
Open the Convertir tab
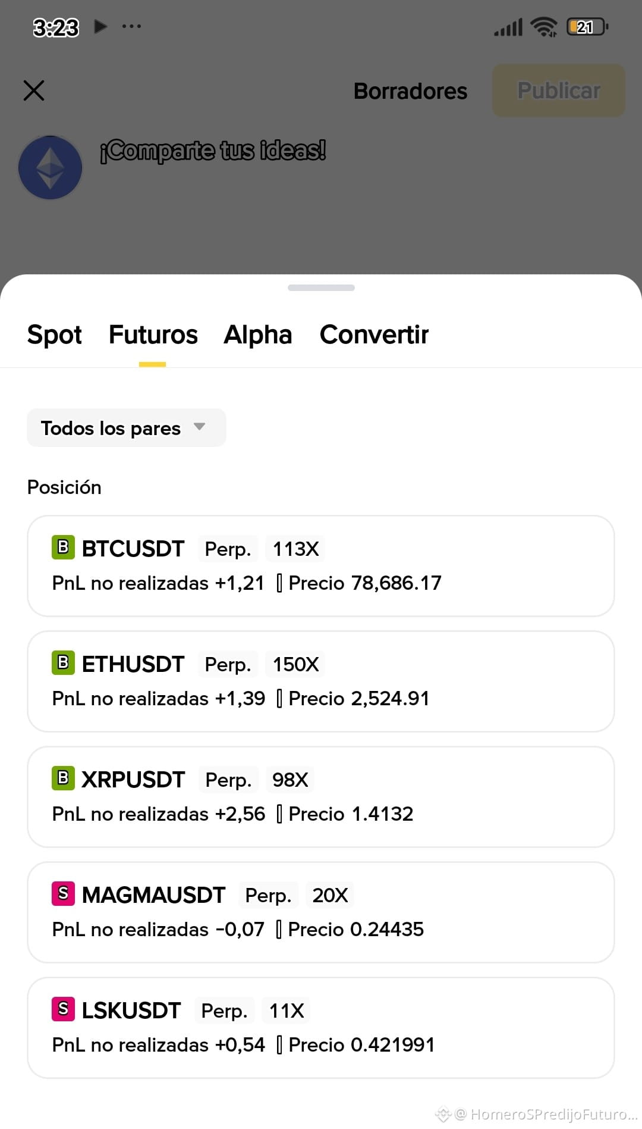click(374, 334)
